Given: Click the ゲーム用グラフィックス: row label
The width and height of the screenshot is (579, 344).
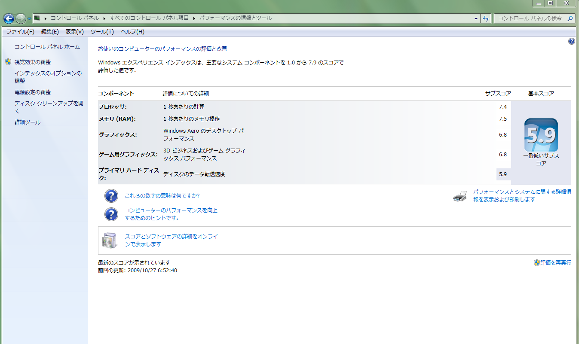Looking at the screenshot, I should click(x=128, y=154).
